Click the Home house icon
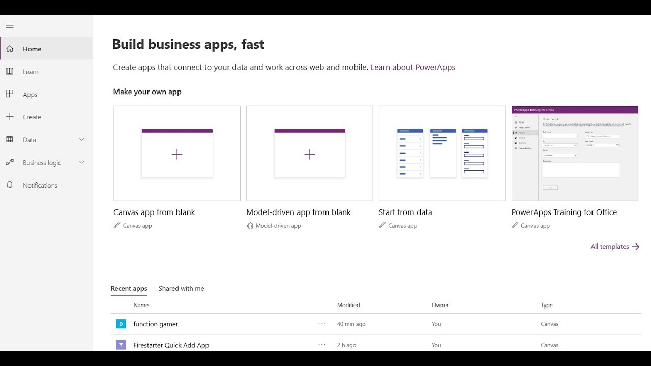 coord(10,49)
